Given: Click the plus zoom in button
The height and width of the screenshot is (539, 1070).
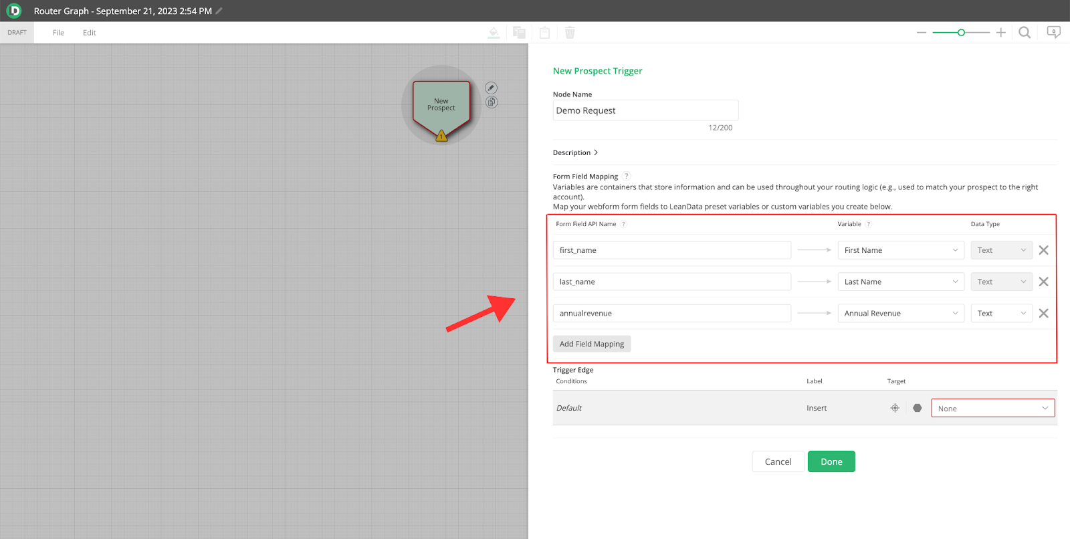Looking at the screenshot, I should point(1000,33).
